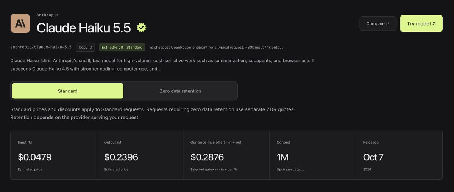Click the Output /M label
Image resolution: width=454 pixels, height=192 pixels.
tap(112, 143)
